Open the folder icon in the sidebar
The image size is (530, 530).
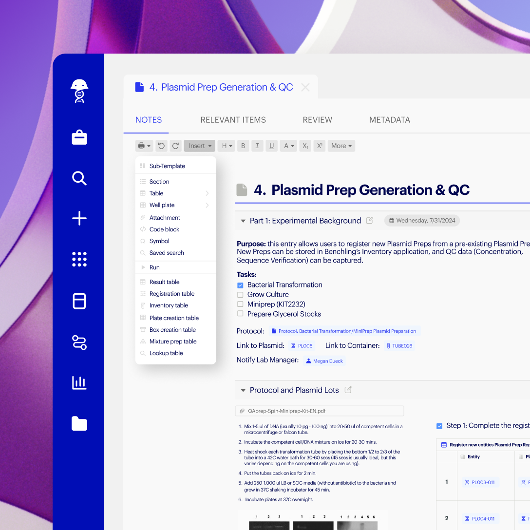tap(79, 423)
